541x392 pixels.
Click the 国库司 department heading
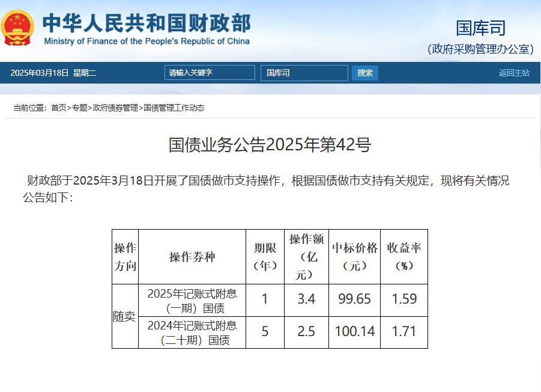[480, 28]
